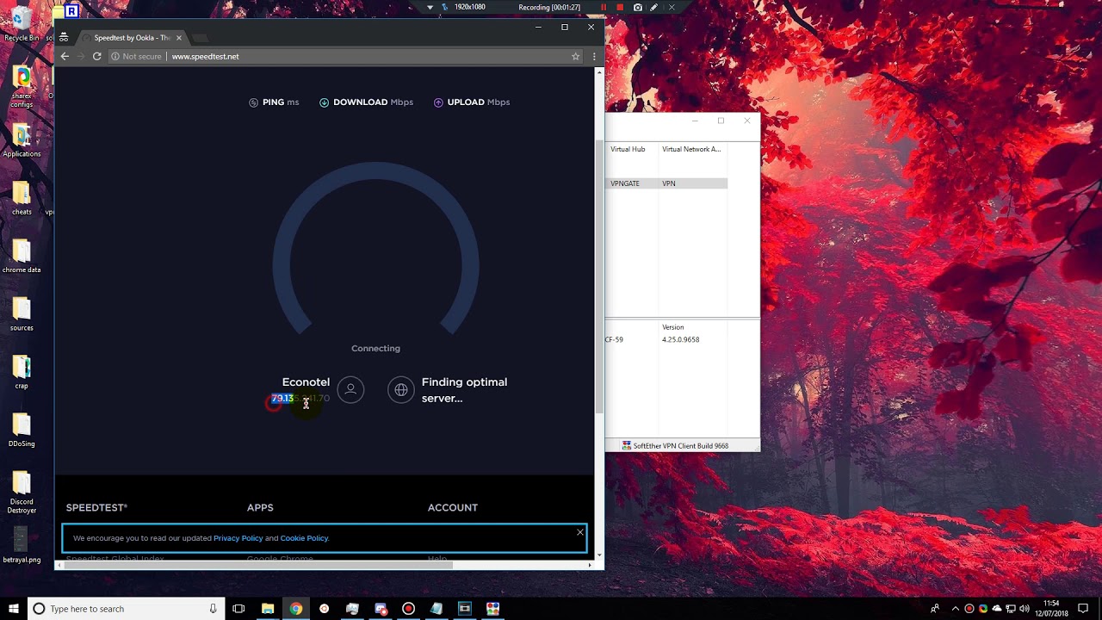The height and width of the screenshot is (620, 1102).
Task: Click the Chrome back arrow
Action: (65, 56)
